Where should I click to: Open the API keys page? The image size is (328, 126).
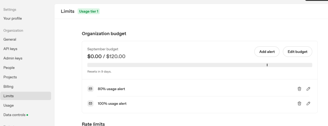tap(10, 49)
